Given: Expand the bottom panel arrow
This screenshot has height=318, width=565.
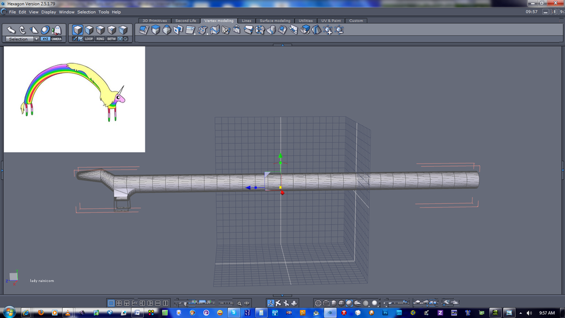Looking at the screenshot, I should click(x=282, y=296).
